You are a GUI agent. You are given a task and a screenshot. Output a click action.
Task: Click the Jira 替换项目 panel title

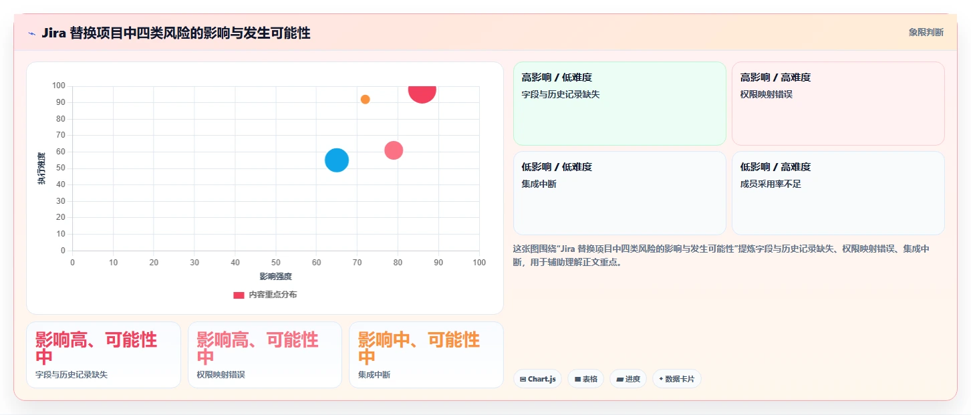(x=176, y=33)
